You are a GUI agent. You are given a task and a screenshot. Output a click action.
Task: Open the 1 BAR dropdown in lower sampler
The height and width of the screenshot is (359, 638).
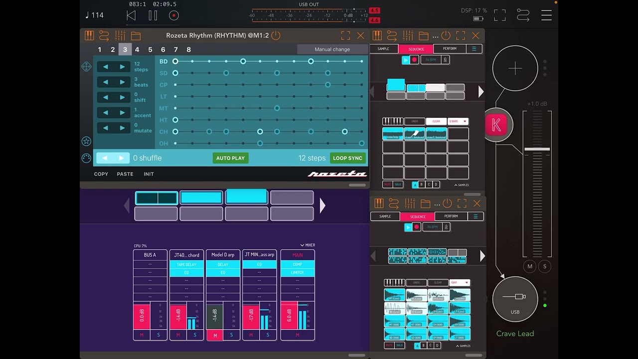(x=460, y=282)
